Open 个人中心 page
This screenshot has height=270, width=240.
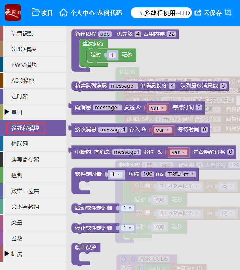[82, 13]
